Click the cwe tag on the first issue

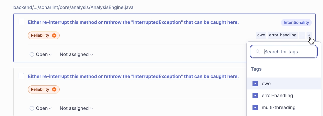coord(261,35)
